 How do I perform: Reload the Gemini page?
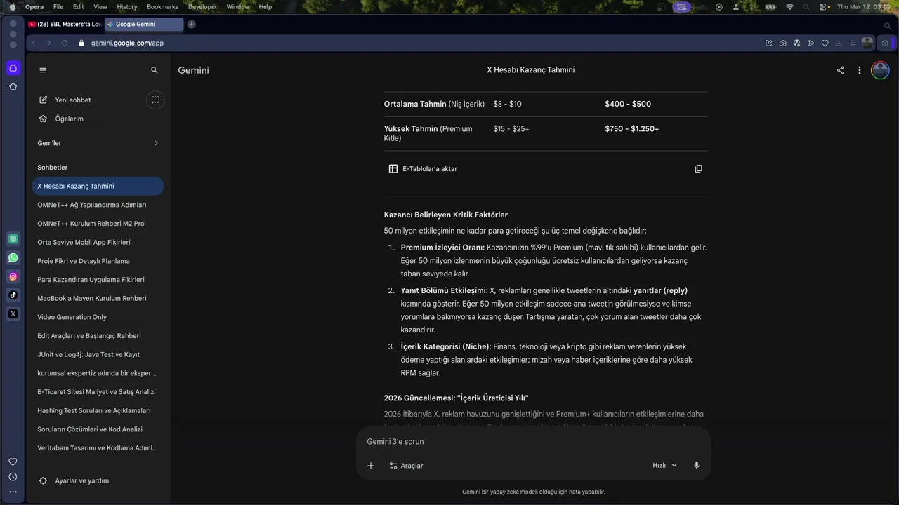pyautogui.click(x=65, y=43)
